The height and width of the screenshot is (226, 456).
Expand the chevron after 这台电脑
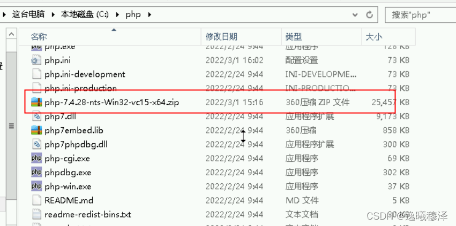pos(53,14)
